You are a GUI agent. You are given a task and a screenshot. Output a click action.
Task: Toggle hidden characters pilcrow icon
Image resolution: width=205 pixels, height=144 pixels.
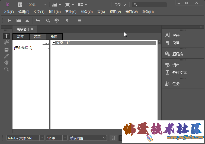click(67, 21)
